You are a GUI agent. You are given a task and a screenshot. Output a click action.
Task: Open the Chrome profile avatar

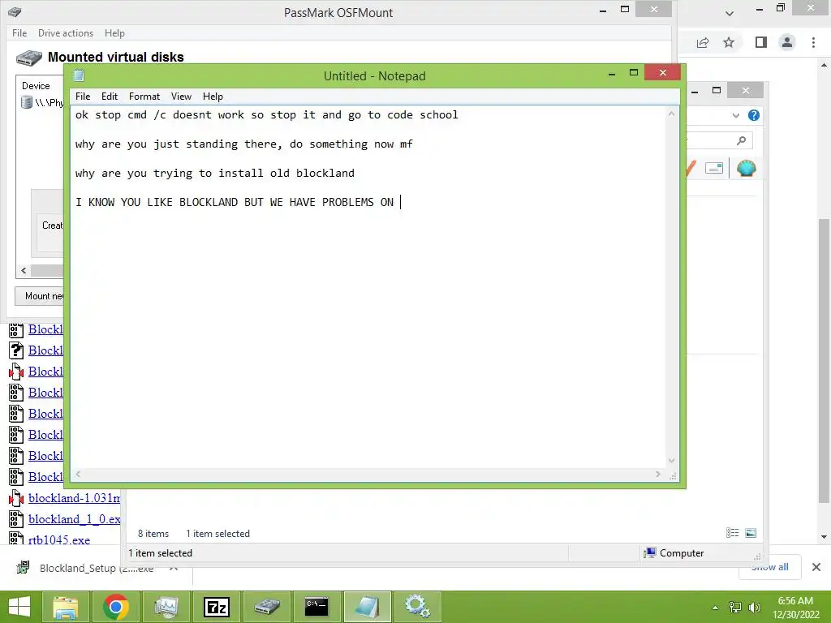point(787,42)
